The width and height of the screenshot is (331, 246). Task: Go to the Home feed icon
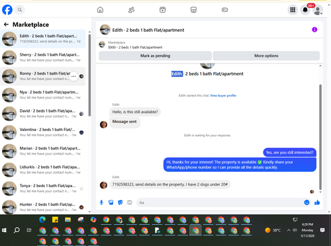tap(100, 10)
